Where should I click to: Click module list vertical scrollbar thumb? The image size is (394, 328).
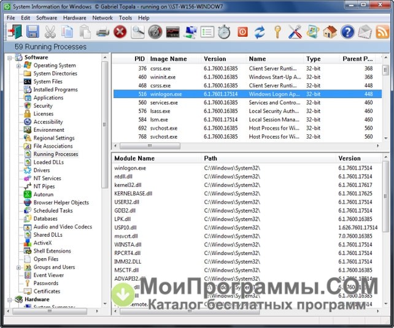coord(385,197)
